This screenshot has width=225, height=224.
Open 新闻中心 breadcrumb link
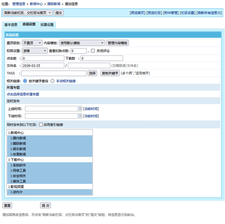pyautogui.click(x=36, y=4)
